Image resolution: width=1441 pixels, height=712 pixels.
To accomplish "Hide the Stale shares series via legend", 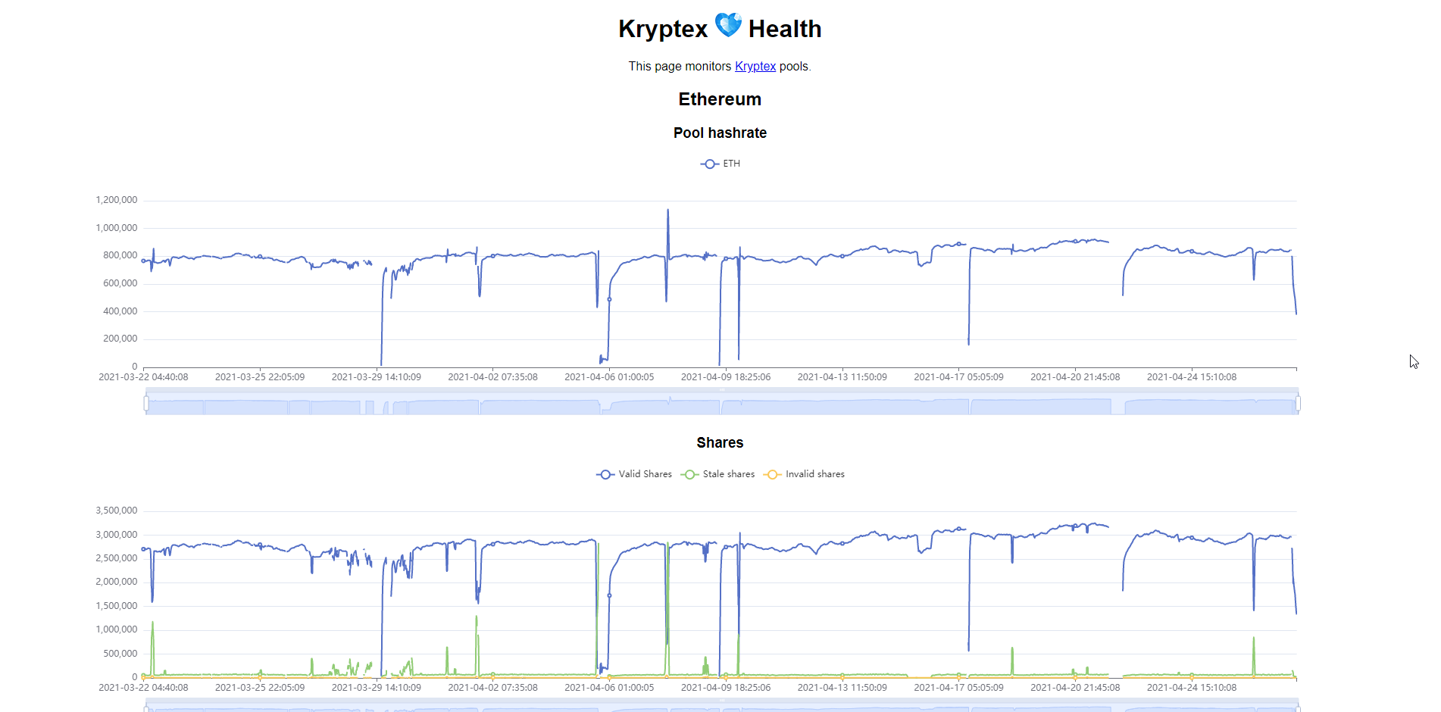I will coord(717,474).
